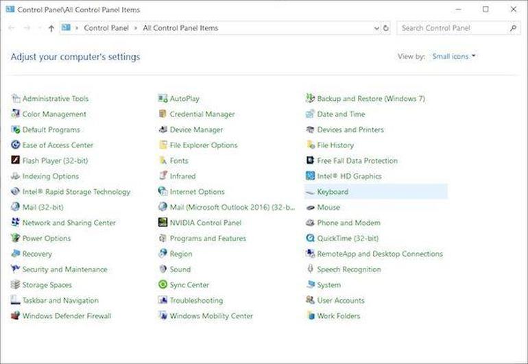528x364 pixels.
Task: Open the Power Options icon
Action: (16, 238)
